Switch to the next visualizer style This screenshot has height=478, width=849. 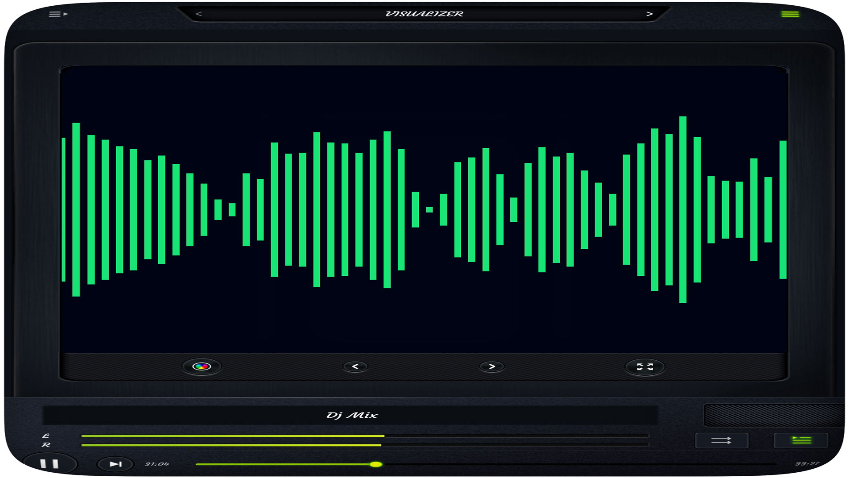(493, 366)
